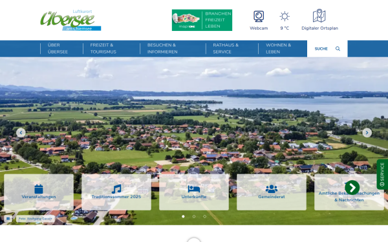Select the third slide indicator dot

click(204, 216)
